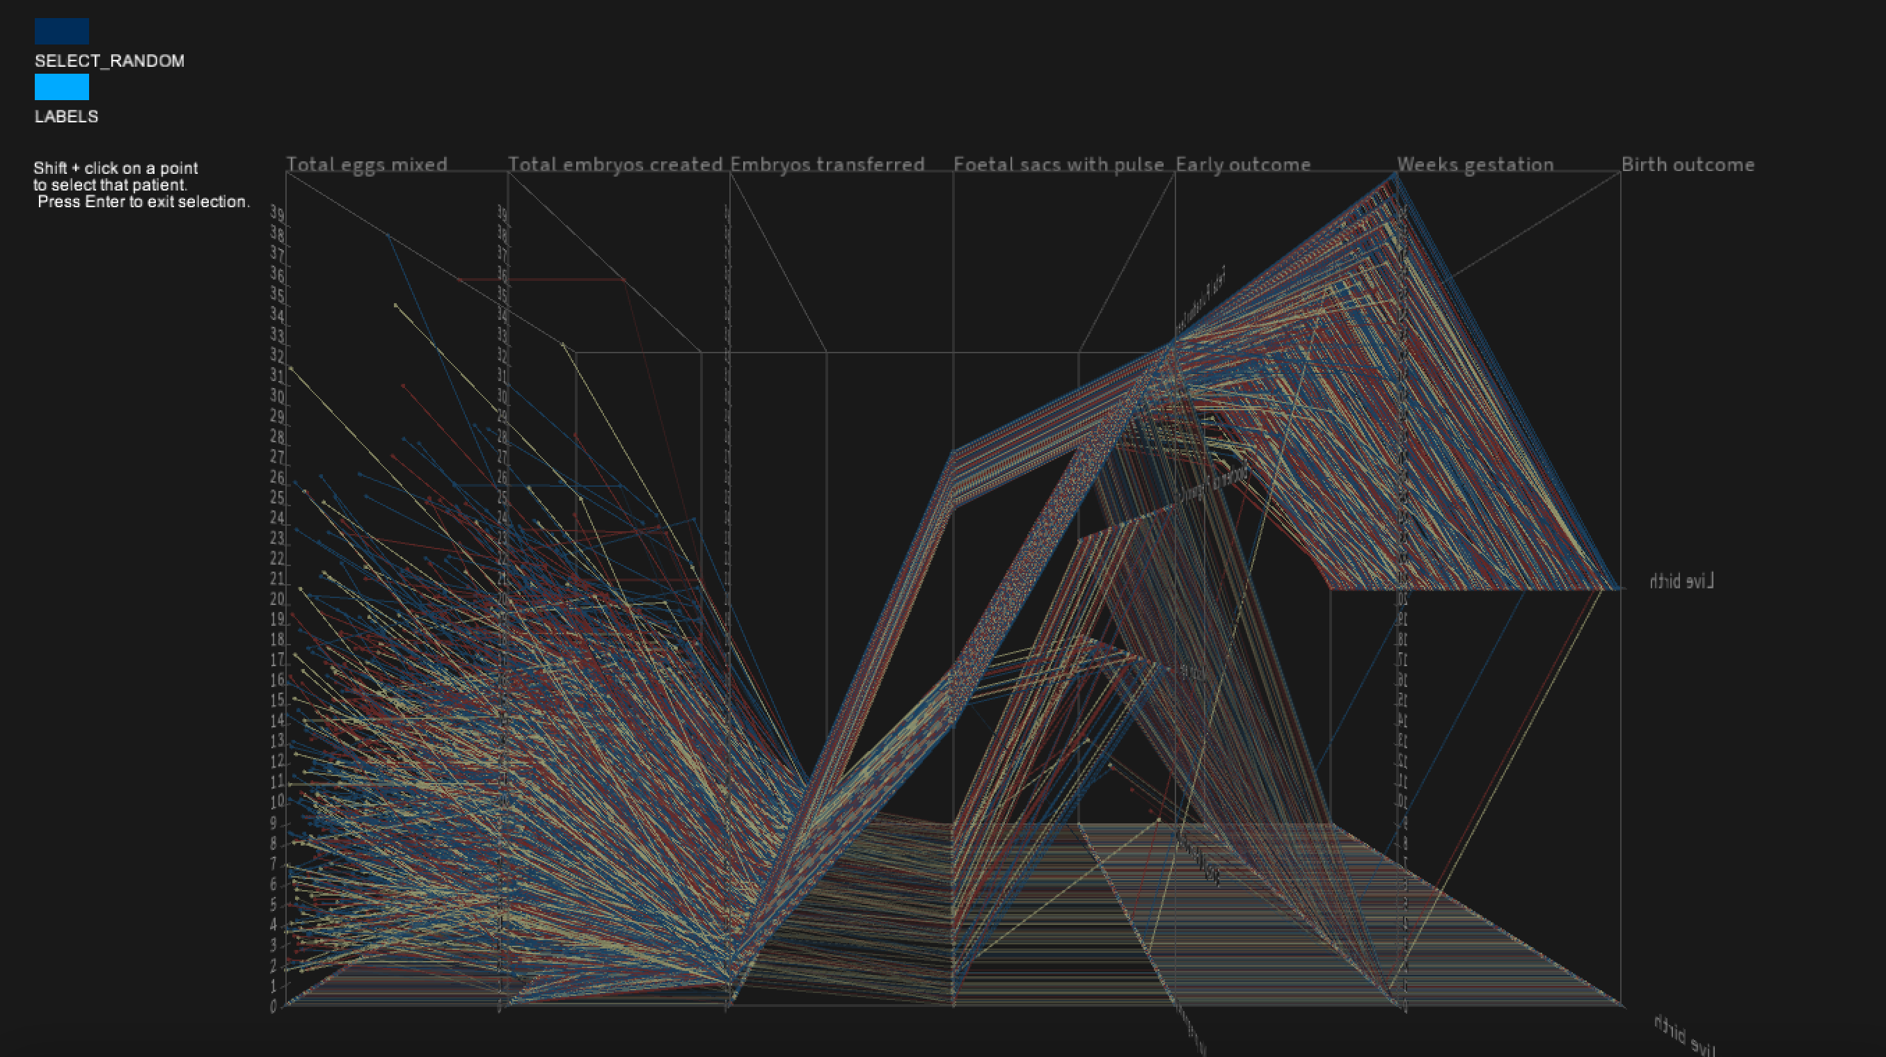Click the 'Shift + click on a point' instruction text

click(x=116, y=168)
